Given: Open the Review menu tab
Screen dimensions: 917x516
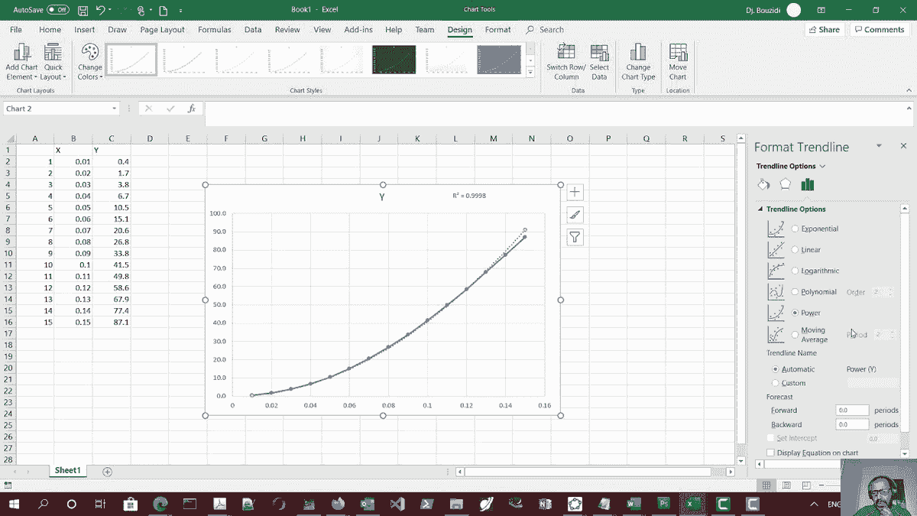Looking at the screenshot, I should [x=287, y=30].
